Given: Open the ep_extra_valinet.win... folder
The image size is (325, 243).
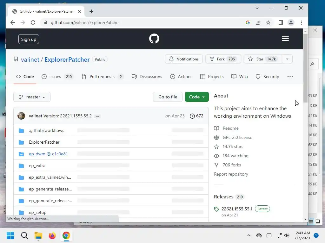Looking at the screenshot, I should click(50, 177).
